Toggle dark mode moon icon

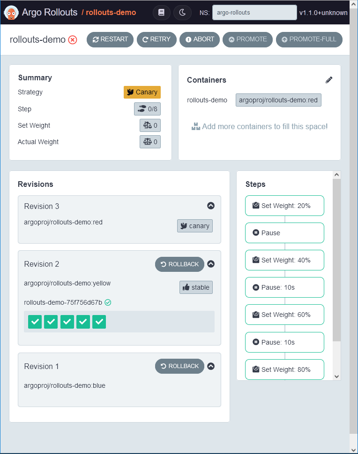182,13
